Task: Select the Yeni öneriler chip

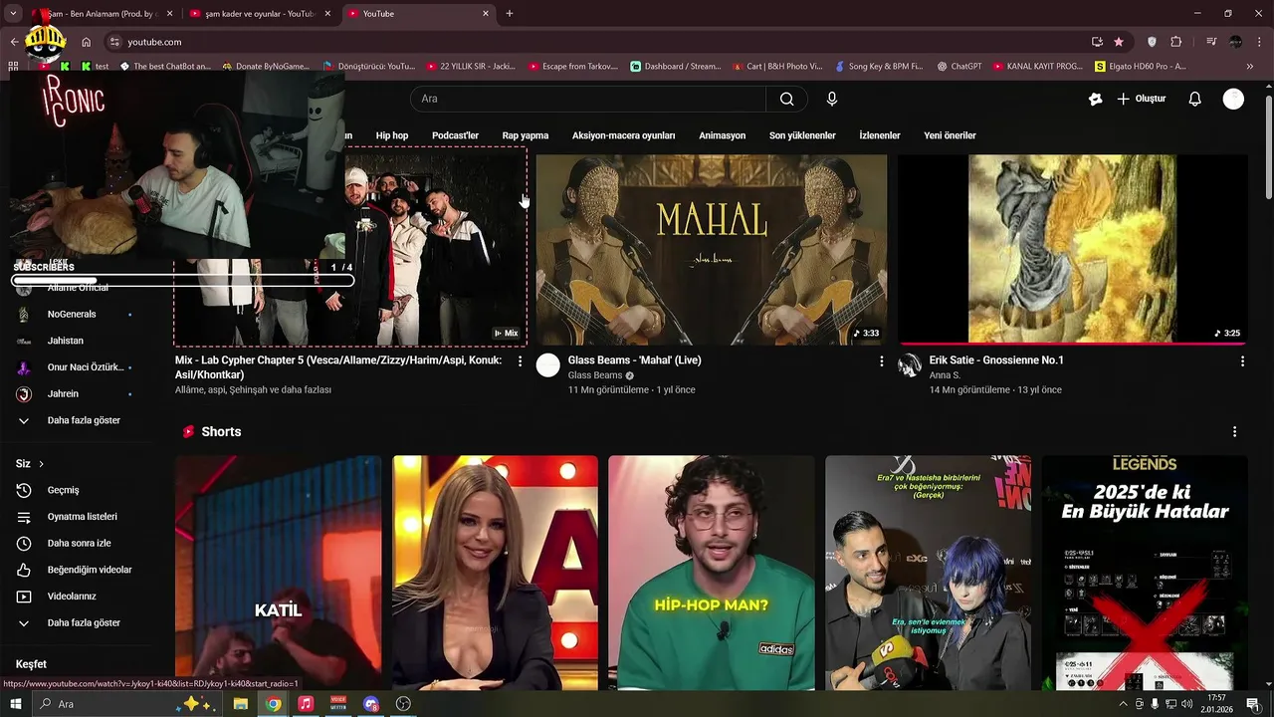Action: [x=950, y=135]
